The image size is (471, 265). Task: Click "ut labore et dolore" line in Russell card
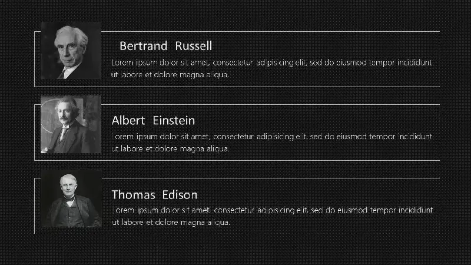(x=170, y=75)
